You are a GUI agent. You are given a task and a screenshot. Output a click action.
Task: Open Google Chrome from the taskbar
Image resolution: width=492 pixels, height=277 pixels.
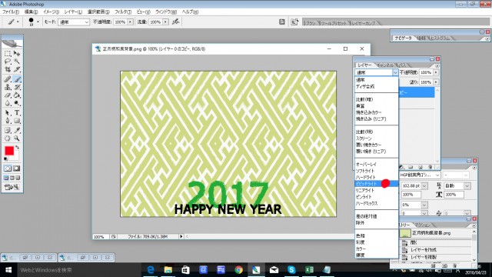(238, 270)
